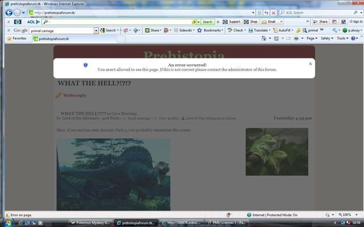
Task: Click the browser Forward arrow button
Action: click(x=17, y=12)
